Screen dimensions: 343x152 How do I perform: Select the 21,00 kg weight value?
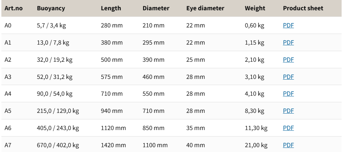256,145
